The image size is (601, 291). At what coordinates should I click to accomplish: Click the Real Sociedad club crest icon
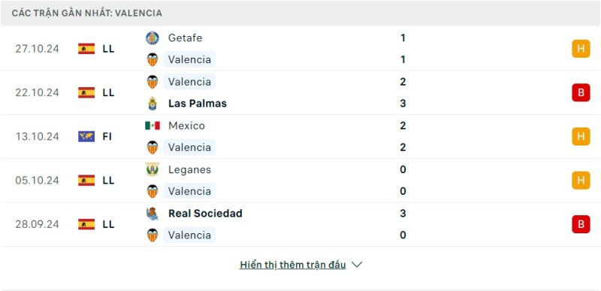[153, 213]
